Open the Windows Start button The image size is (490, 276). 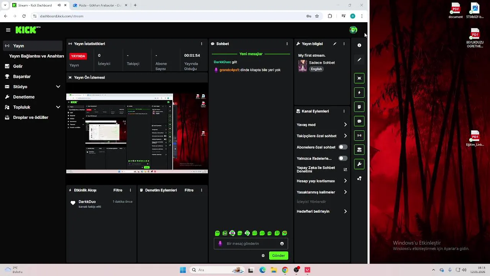pyautogui.click(x=183, y=270)
